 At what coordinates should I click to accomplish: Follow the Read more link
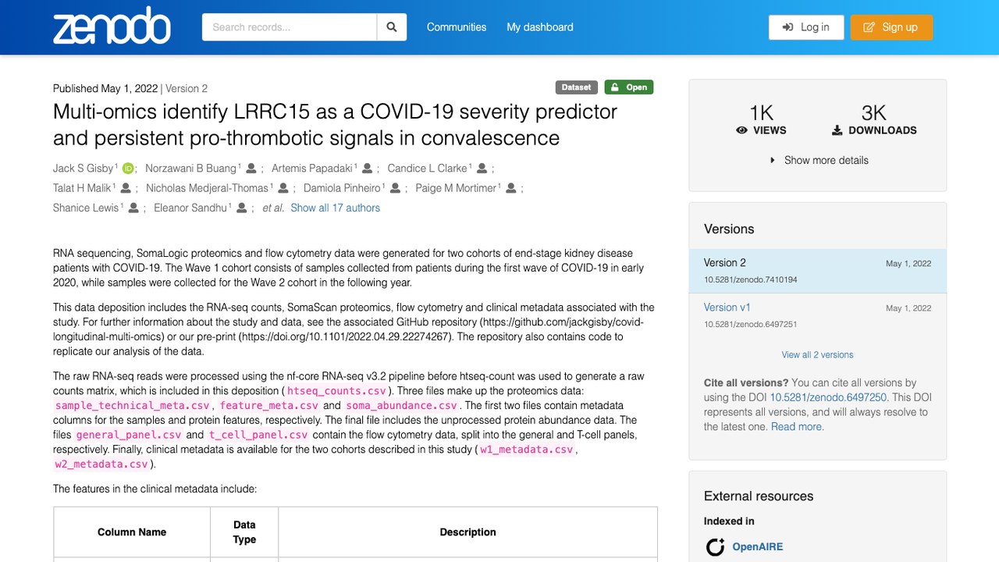click(x=798, y=427)
